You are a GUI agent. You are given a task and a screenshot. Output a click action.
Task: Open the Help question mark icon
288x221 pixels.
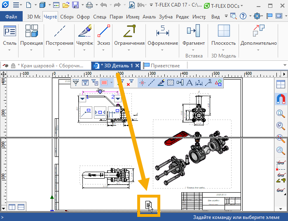click(243, 16)
